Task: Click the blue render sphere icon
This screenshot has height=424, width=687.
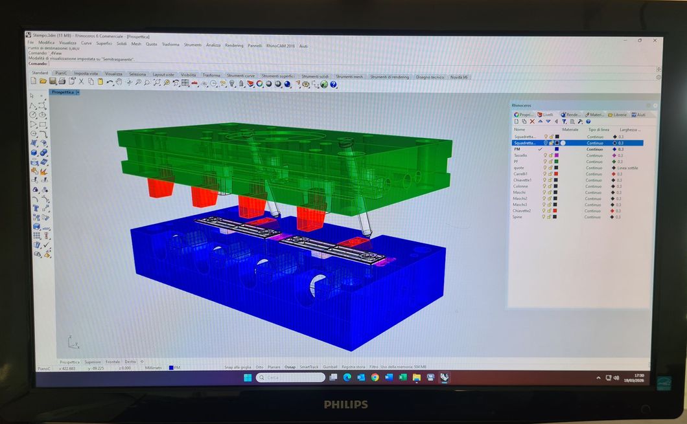Action: [x=287, y=84]
